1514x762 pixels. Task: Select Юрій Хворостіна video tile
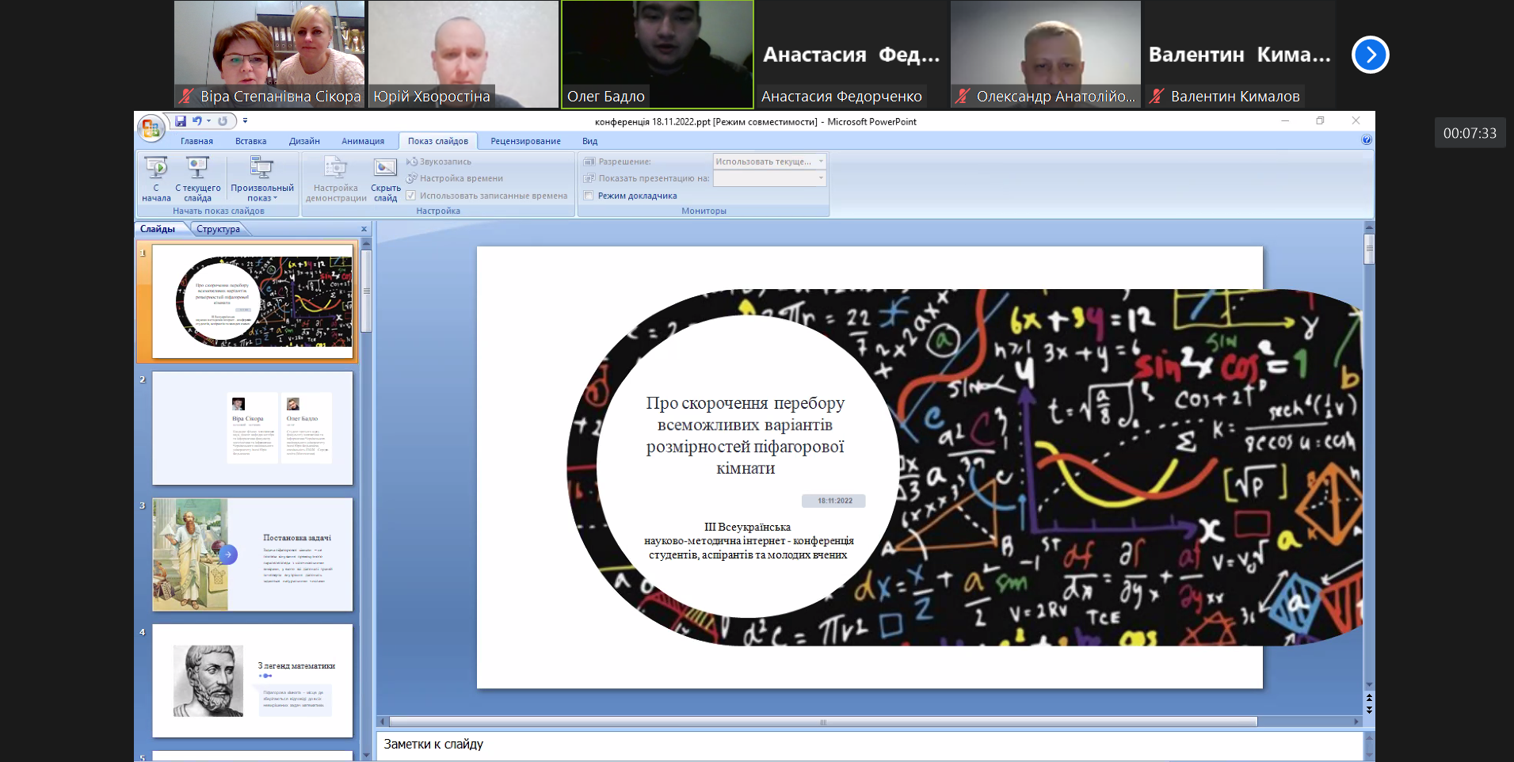tap(463, 54)
